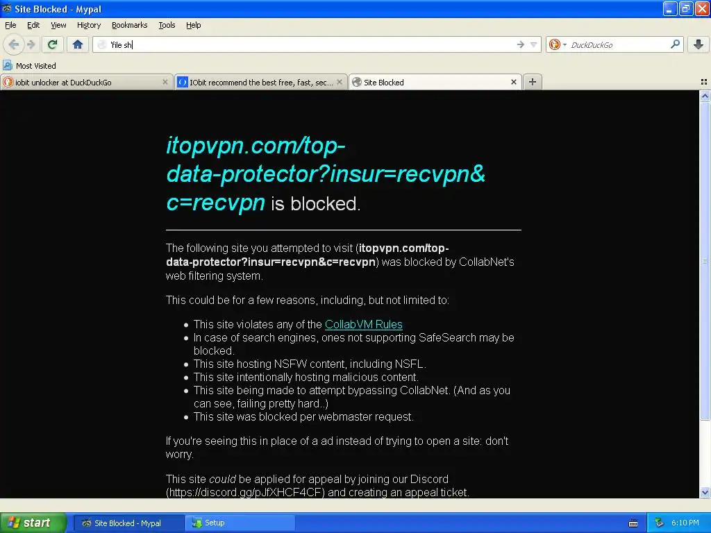711x533 pixels.
Task: Click the text 'This site intentionally hosting malicious content.'
Action: [x=306, y=378]
